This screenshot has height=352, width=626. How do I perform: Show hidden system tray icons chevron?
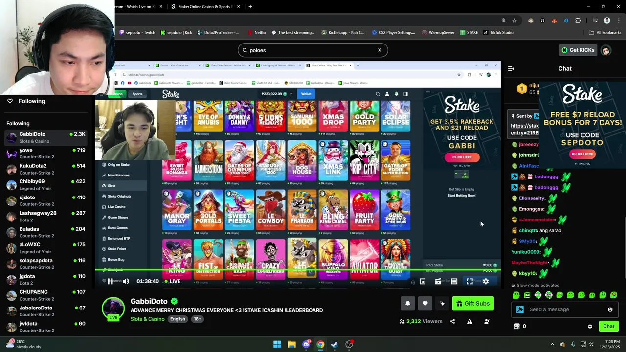tap(552, 344)
